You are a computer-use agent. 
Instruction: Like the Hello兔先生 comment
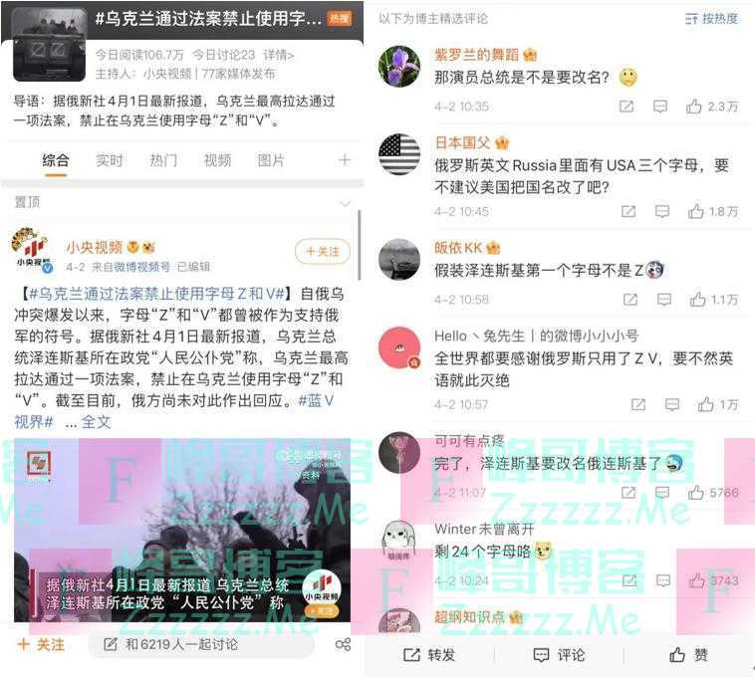(706, 404)
